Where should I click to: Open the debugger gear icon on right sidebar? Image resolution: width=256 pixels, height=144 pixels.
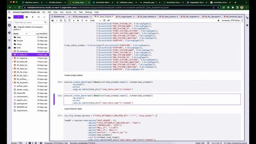coord(247,25)
